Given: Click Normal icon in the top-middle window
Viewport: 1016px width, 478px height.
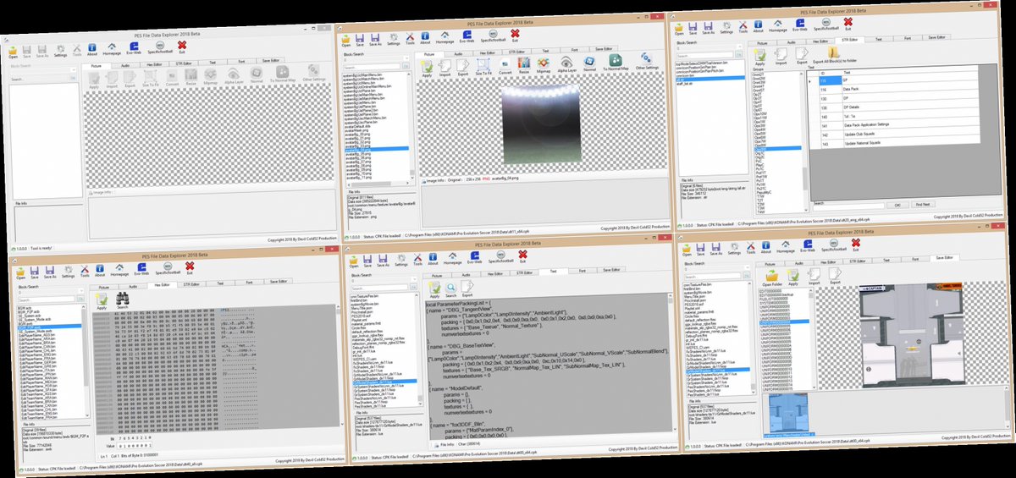Looking at the screenshot, I should [x=591, y=63].
